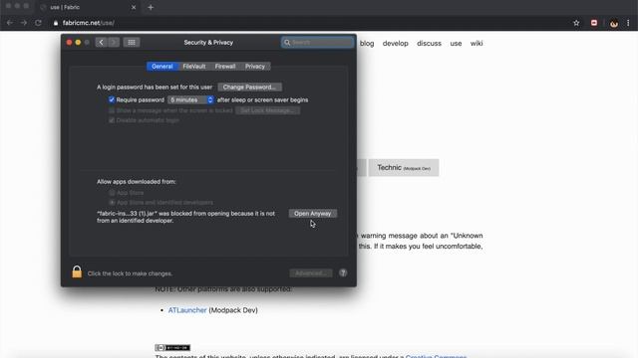This screenshot has height=358, width=638.
Task: Click the search magnifier icon in preferences
Action: [x=287, y=42]
